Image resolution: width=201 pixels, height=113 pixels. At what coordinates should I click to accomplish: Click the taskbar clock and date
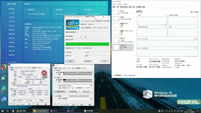pos(189,111)
